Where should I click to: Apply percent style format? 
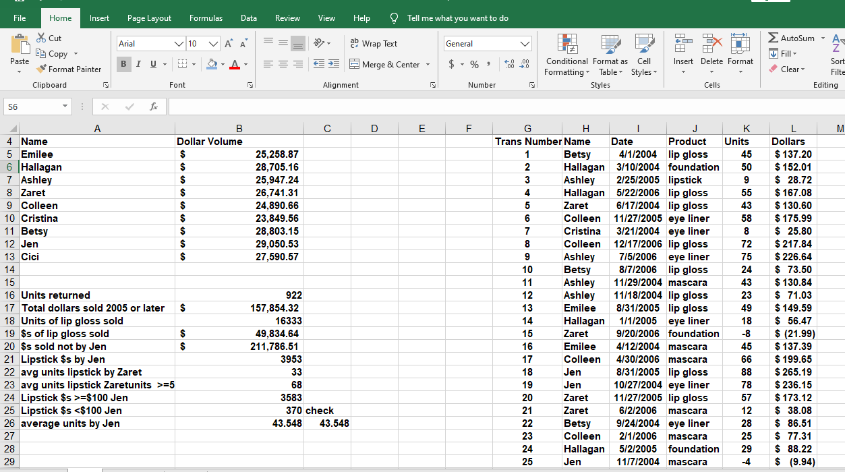[474, 64]
